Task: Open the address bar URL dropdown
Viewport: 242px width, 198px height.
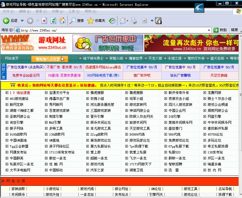Action: [x=209, y=30]
